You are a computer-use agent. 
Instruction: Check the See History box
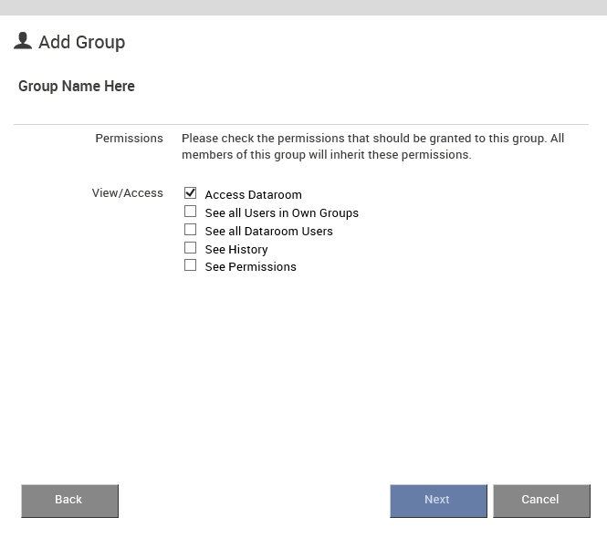190,247
